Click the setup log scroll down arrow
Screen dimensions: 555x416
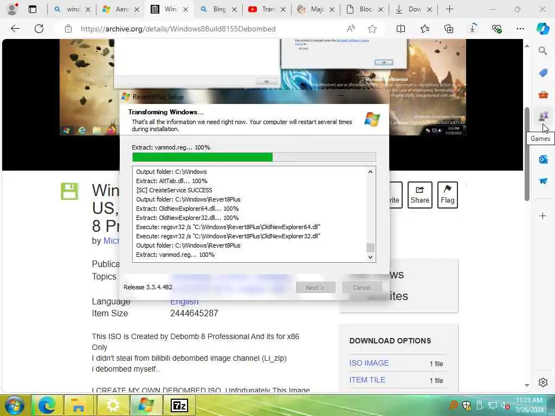(370, 257)
